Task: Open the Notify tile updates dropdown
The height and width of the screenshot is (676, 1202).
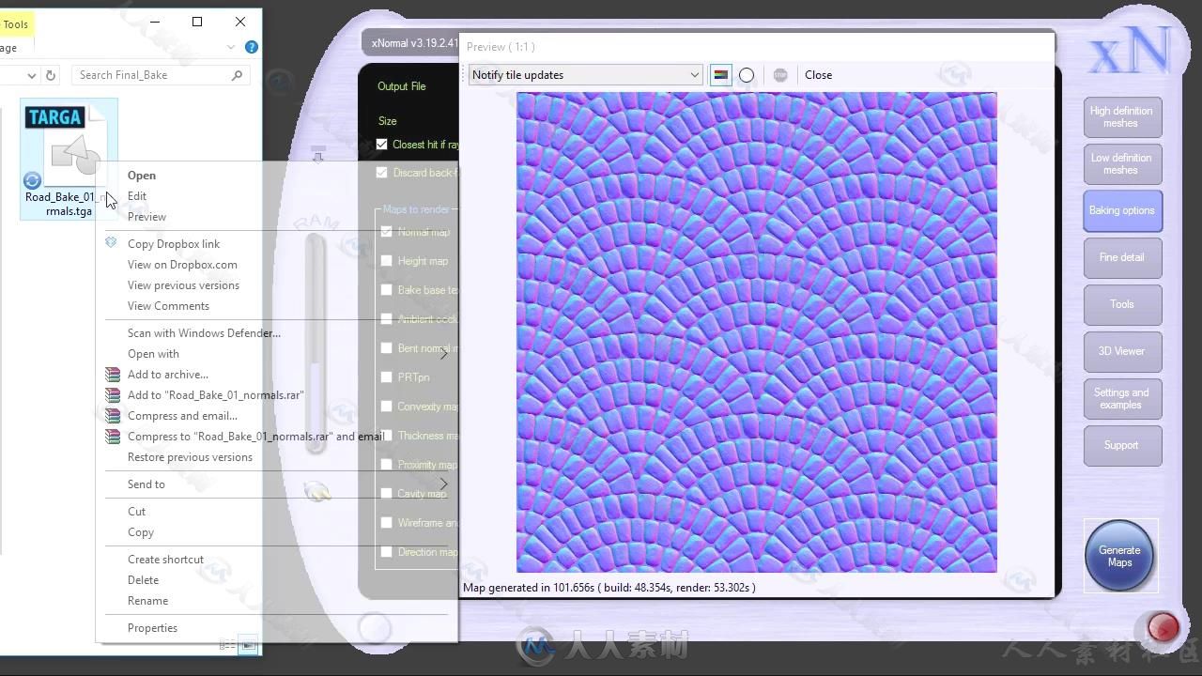Action: click(585, 75)
